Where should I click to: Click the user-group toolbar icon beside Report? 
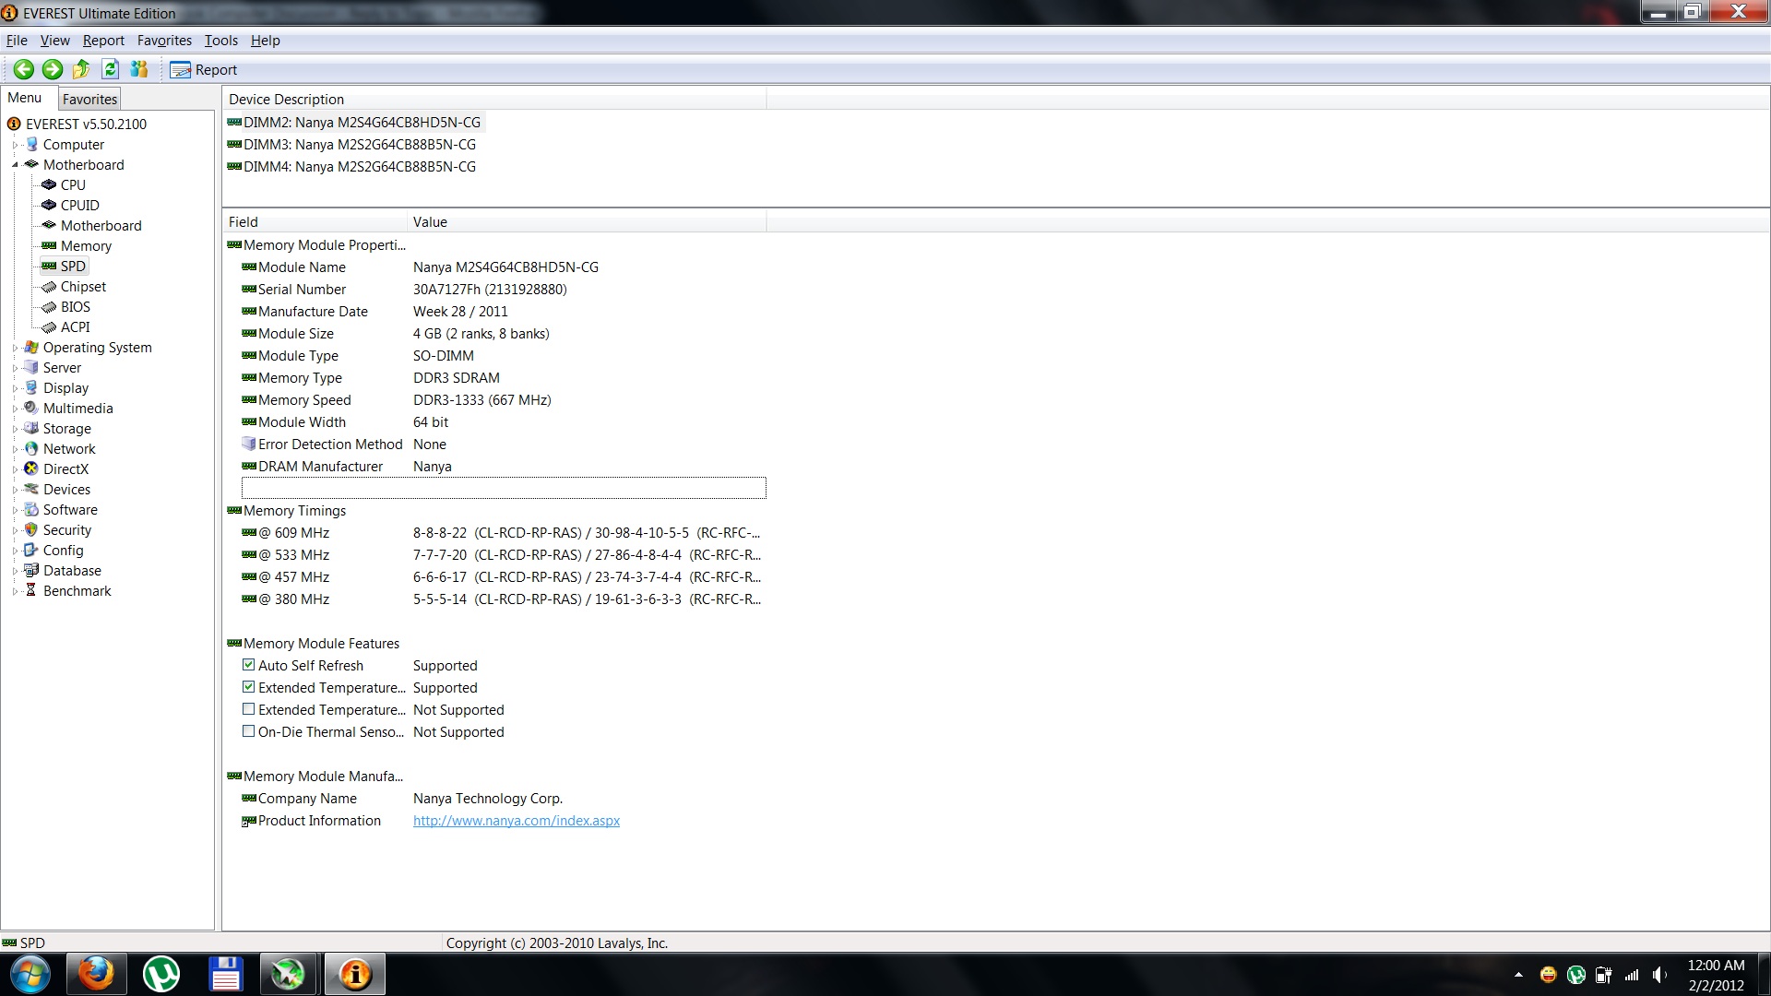click(139, 69)
